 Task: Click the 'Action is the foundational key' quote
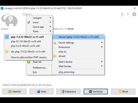pyautogui.click(x=27, y=85)
